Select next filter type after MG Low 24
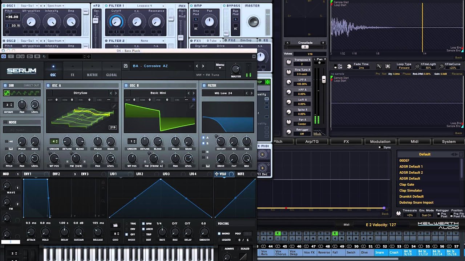 [x=251, y=93]
